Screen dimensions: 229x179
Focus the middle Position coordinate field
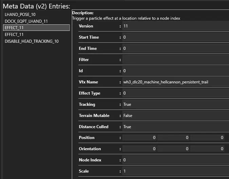173,138
